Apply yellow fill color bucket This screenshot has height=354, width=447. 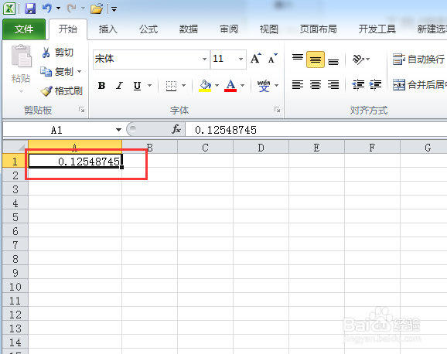tap(205, 86)
